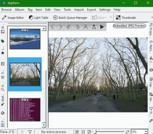Expand the Import dropdown arrow

point(111,17)
